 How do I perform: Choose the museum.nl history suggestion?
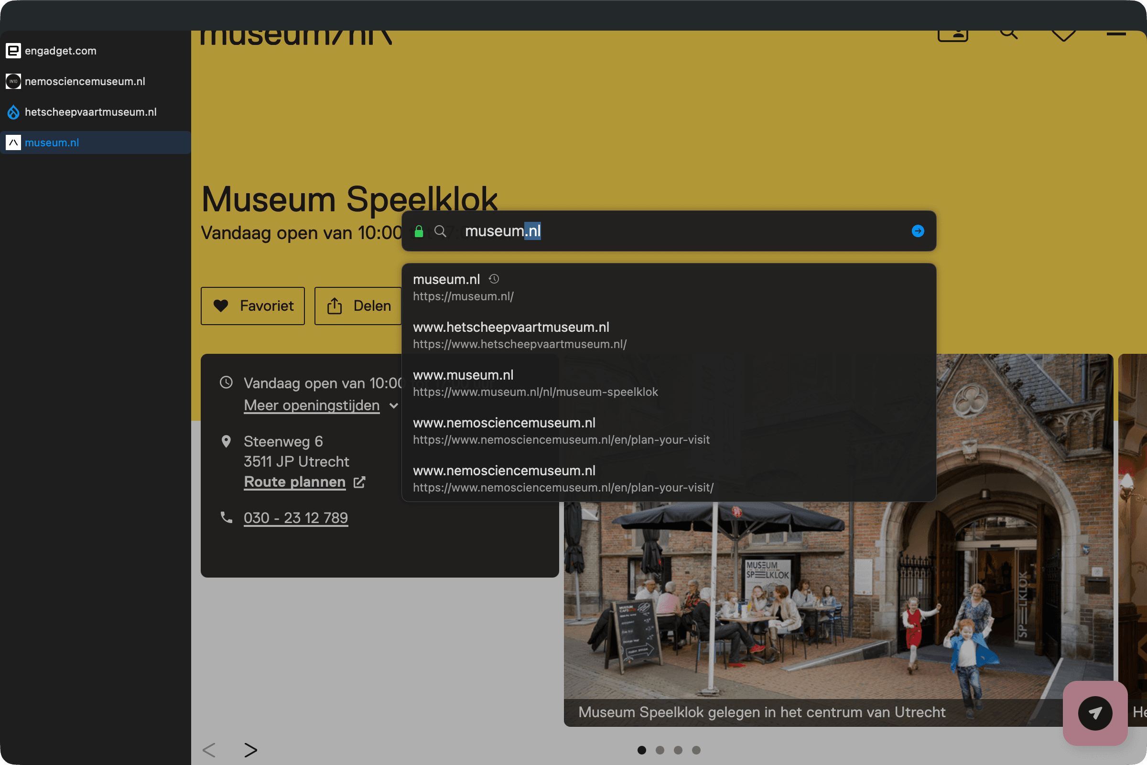(669, 287)
